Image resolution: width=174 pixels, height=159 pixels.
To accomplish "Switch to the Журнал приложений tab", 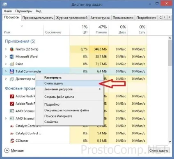I will (x=72, y=18).
